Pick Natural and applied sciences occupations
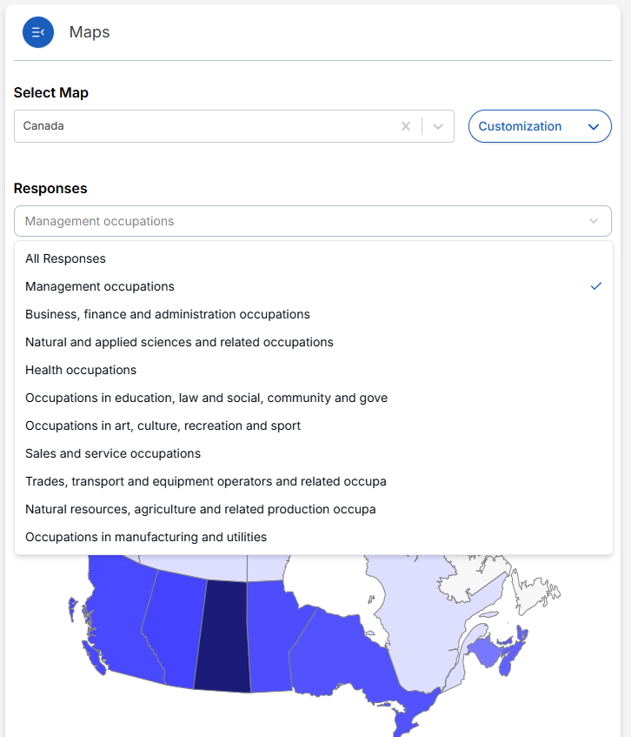The image size is (631, 737). click(179, 342)
